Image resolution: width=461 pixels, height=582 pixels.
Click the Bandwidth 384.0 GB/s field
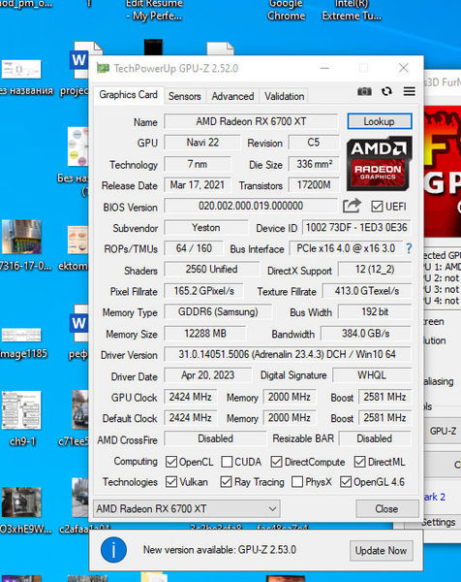pos(366,334)
